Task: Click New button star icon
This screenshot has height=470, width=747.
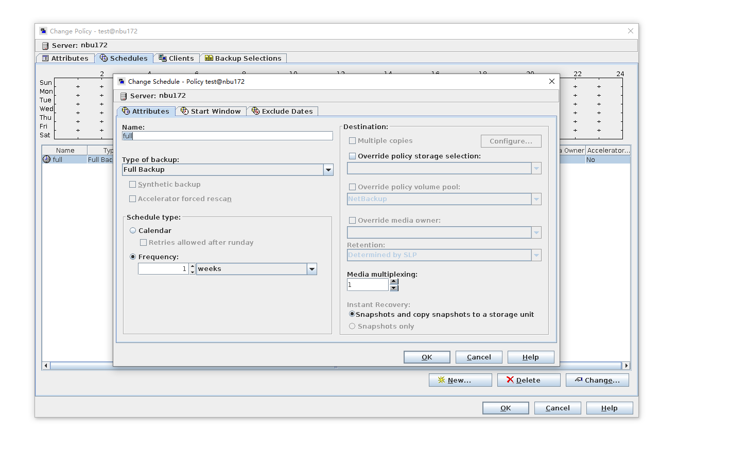Action: [441, 380]
